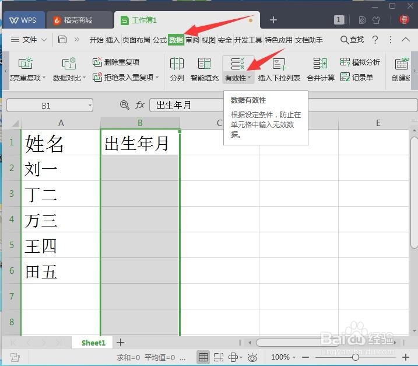Open 模拟分析 what-if analysis

pyautogui.click(x=360, y=62)
